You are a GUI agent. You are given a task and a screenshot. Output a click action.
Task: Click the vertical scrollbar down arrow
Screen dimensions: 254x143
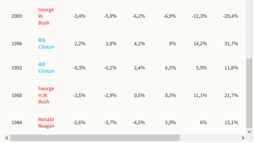249,132
